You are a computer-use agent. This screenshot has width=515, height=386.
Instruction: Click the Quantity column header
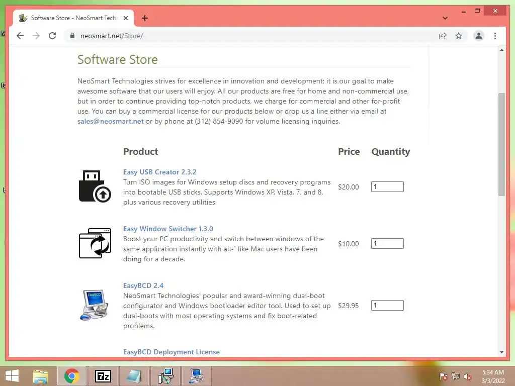tap(390, 152)
